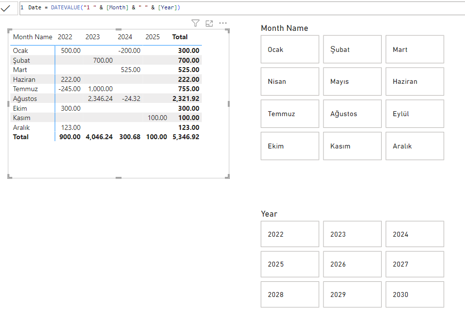Click inside the DAX formula bar
Screen dimensions: 465x321
click(242, 8)
